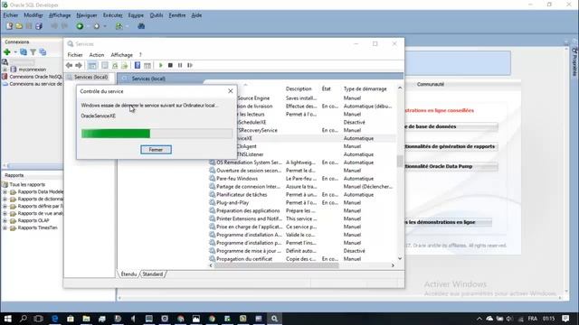Select Connexions Oracle NoSQL tree item

(36, 77)
